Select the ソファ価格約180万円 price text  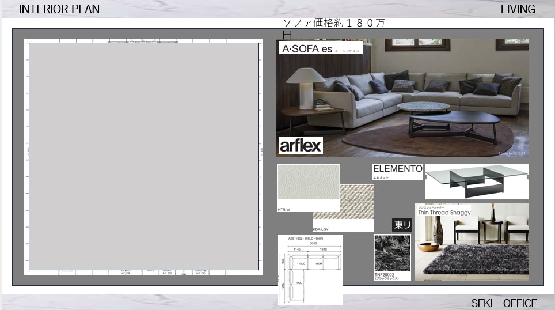click(333, 29)
